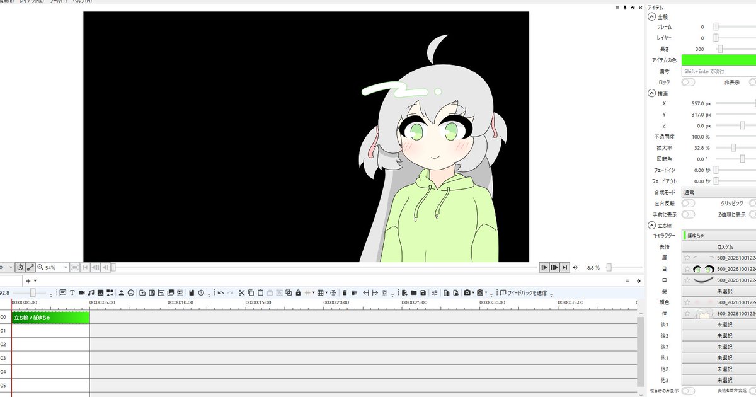Toggle the クリッピング clipping switch
The height and width of the screenshot is (397, 756).
753,204
